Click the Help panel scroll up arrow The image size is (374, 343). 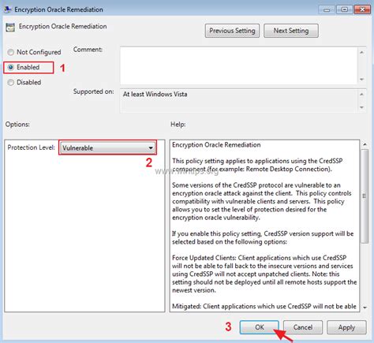pyautogui.click(x=365, y=144)
